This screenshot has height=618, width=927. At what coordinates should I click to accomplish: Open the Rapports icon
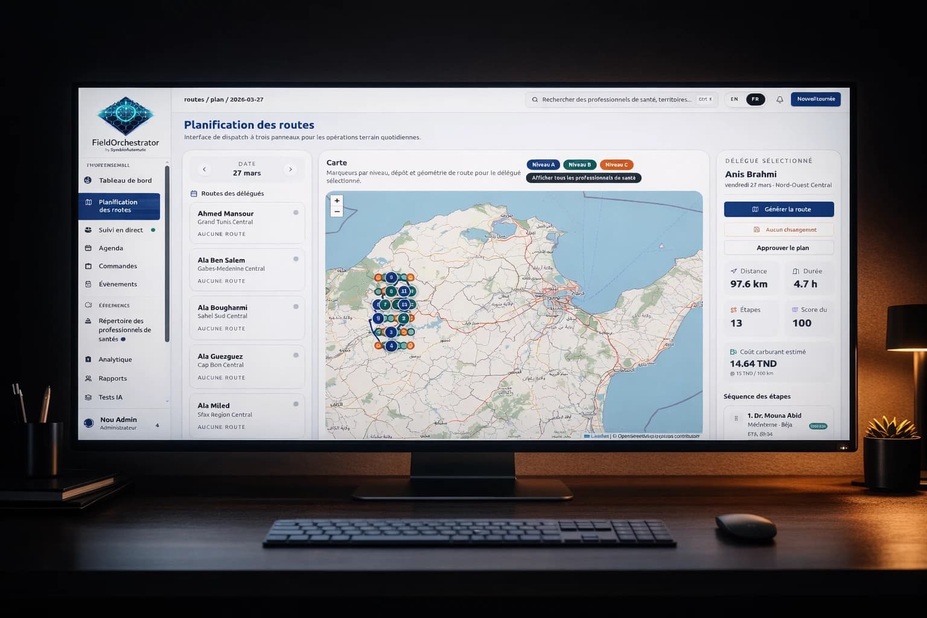(x=89, y=378)
